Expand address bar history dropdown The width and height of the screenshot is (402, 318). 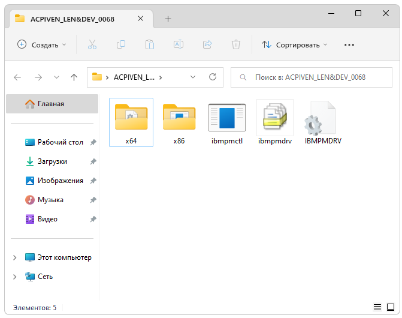(x=193, y=77)
